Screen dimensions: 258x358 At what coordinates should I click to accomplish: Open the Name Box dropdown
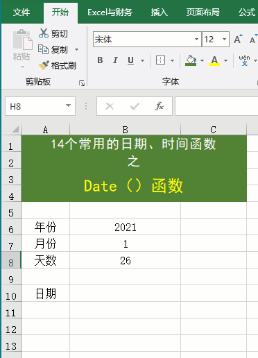pyautogui.click(x=68, y=105)
